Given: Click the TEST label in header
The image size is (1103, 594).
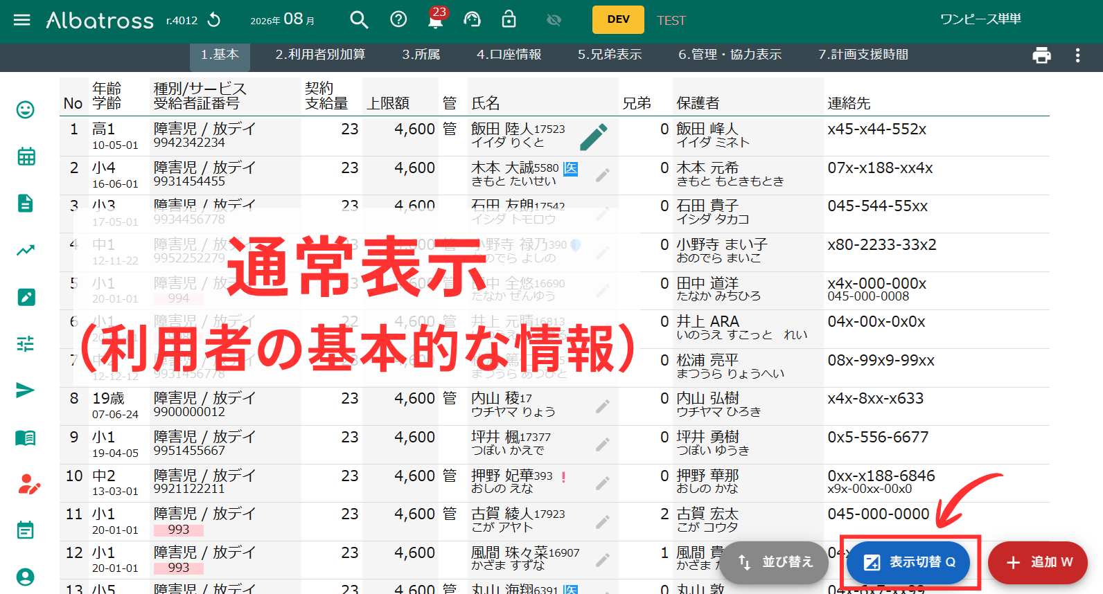Looking at the screenshot, I should click(671, 21).
